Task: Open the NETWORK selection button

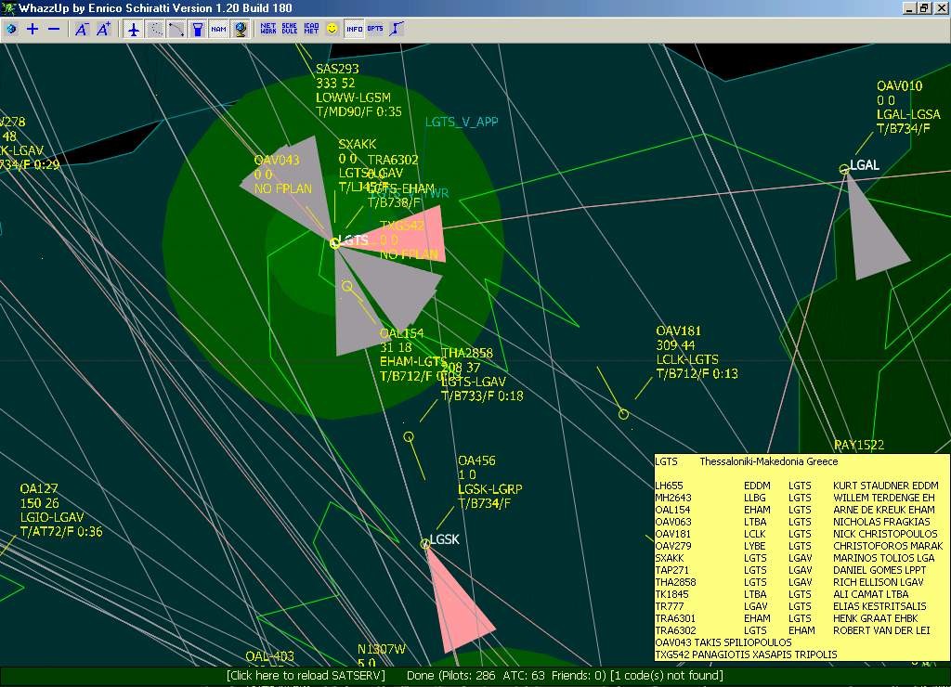Action: pyautogui.click(x=268, y=29)
